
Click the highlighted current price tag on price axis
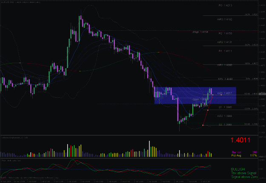[x=262, y=94]
